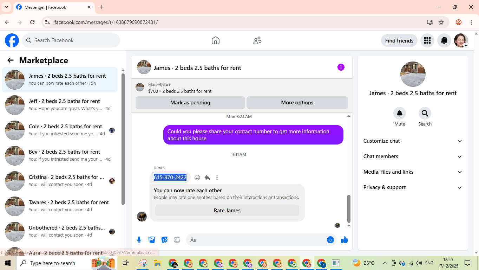Viewport: 479px width, 270px height.
Task: Choose a sticker icon
Action: coord(164,240)
